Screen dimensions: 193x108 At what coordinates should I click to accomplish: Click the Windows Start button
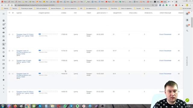click(x=3, y=106)
